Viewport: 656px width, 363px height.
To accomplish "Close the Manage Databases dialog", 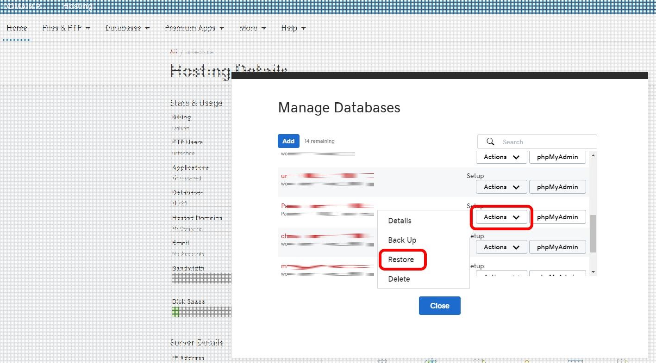I will pos(439,306).
